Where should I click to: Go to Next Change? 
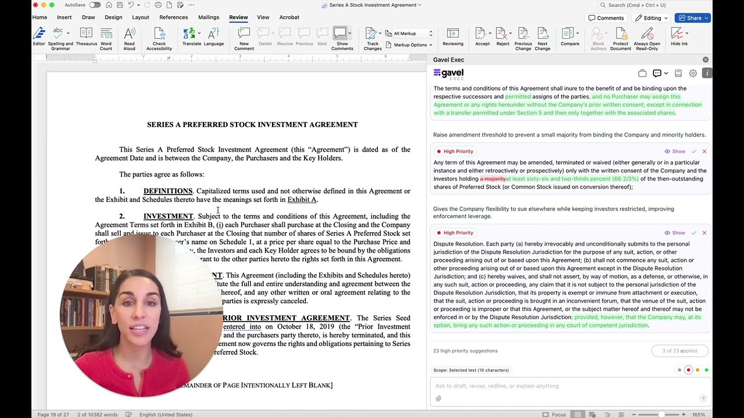coord(542,38)
